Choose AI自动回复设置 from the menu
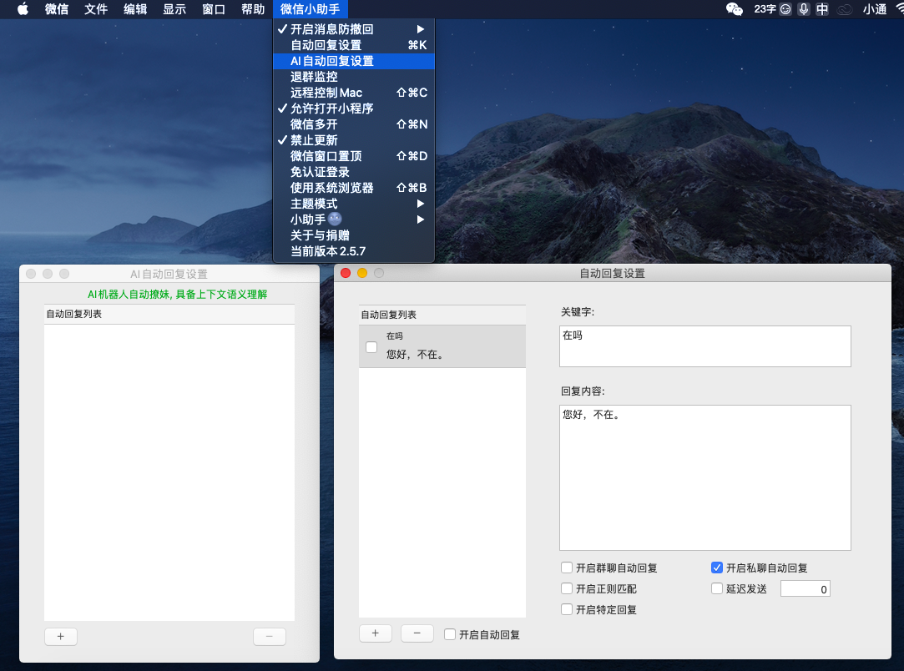The width and height of the screenshot is (904, 671). click(x=353, y=61)
